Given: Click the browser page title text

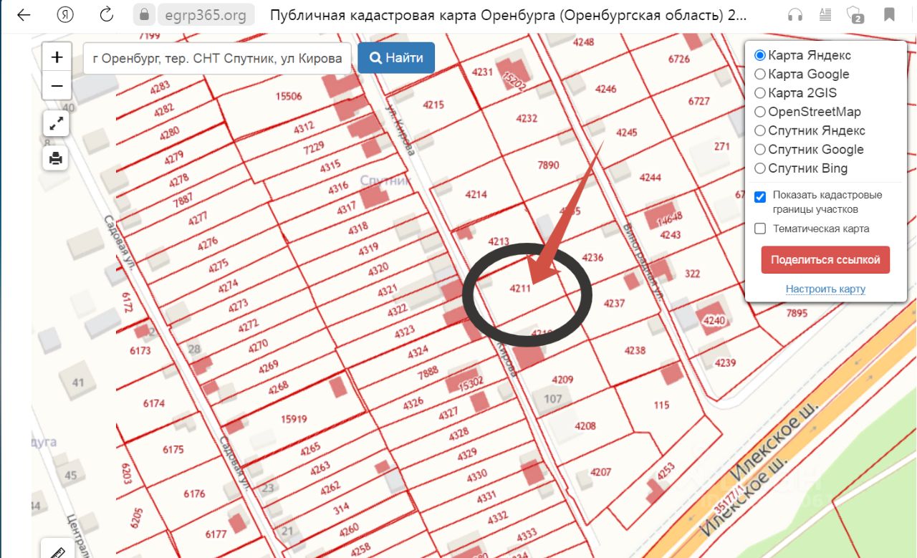Looking at the screenshot, I should click(509, 14).
